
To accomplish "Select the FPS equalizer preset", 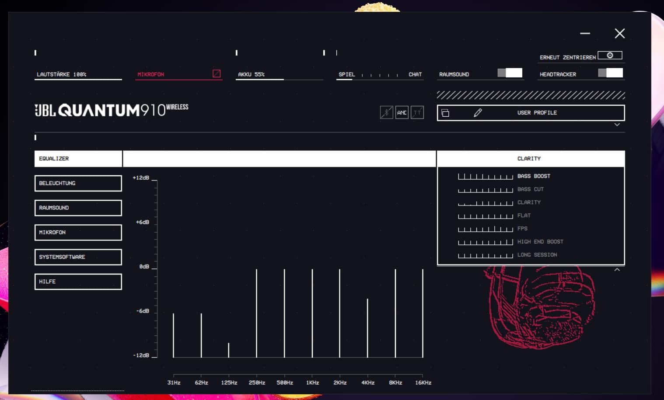I will tap(522, 229).
